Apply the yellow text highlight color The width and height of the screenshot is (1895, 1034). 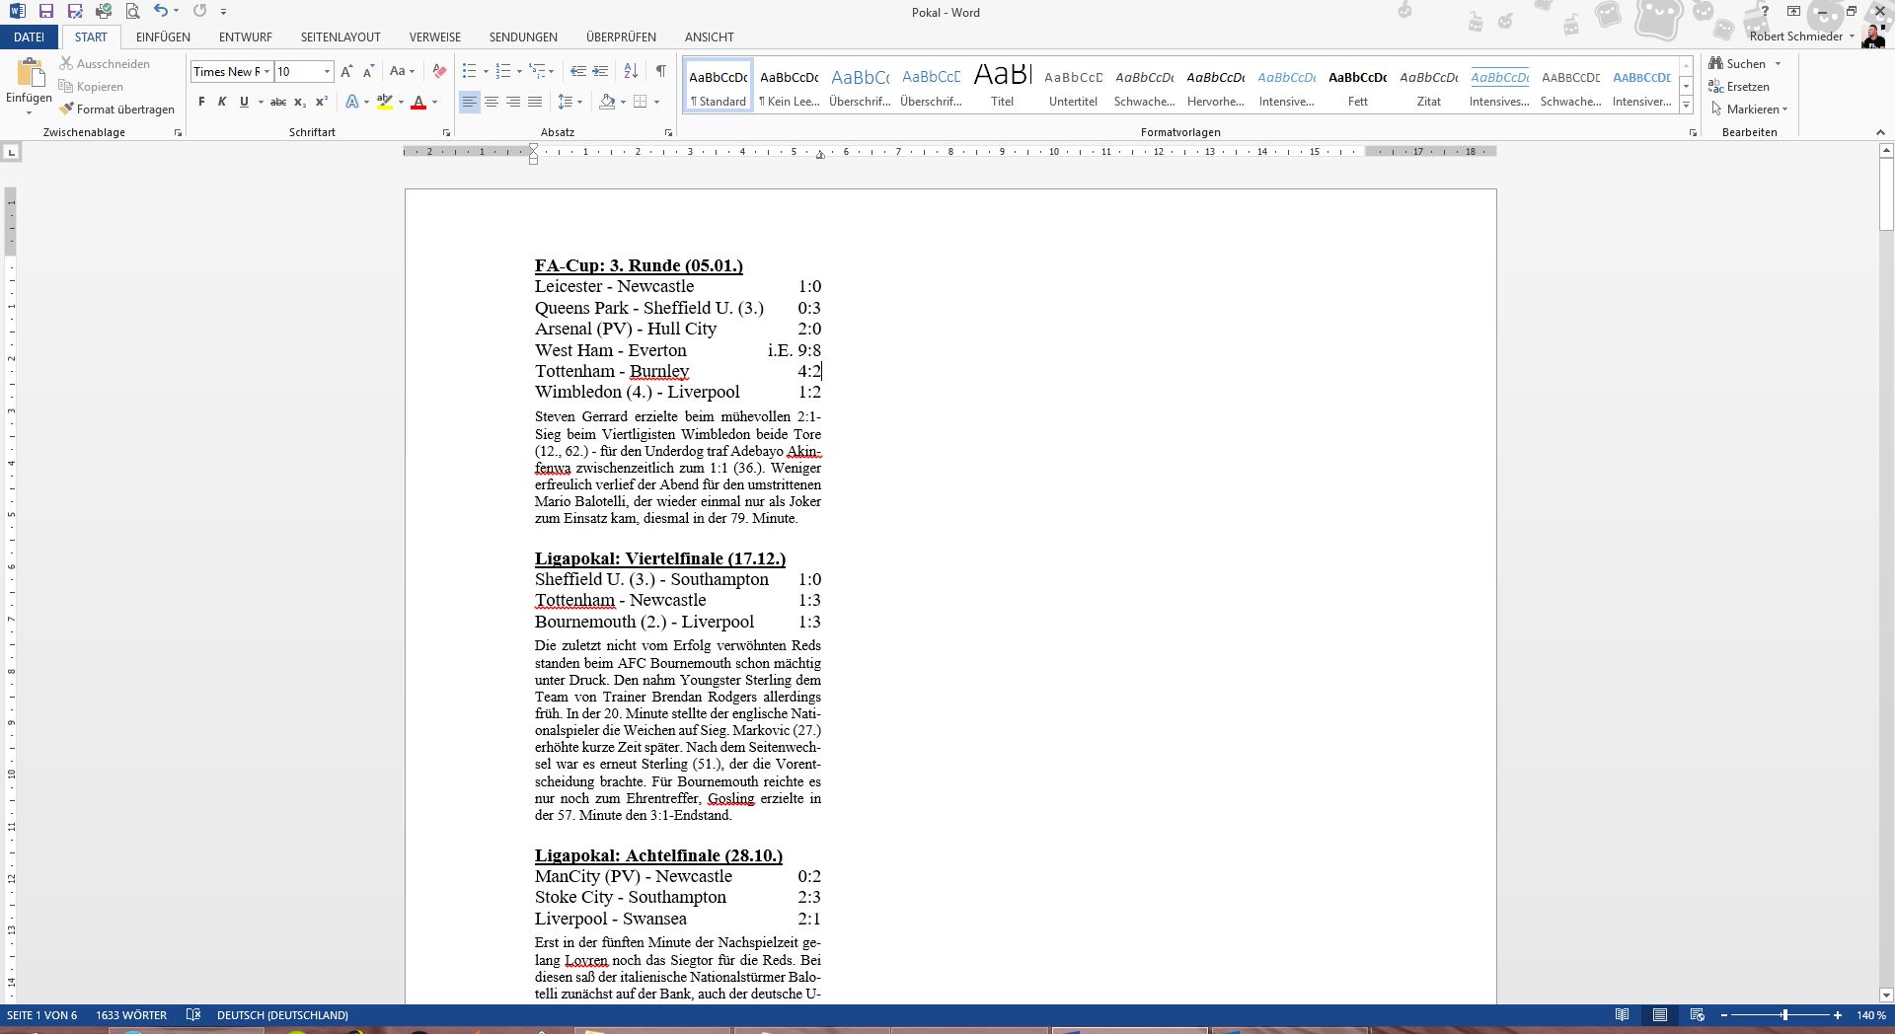pos(385,102)
